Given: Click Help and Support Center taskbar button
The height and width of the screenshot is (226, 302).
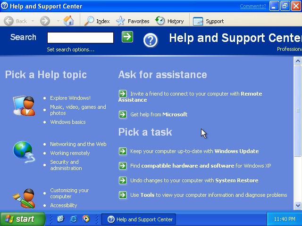Looking at the screenshot, I should pos(138,219).
